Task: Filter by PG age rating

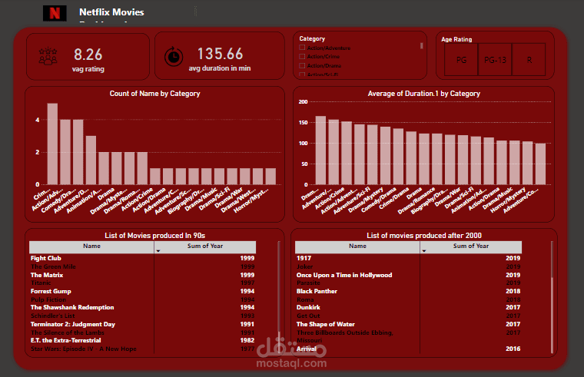Action: [461, 60]
